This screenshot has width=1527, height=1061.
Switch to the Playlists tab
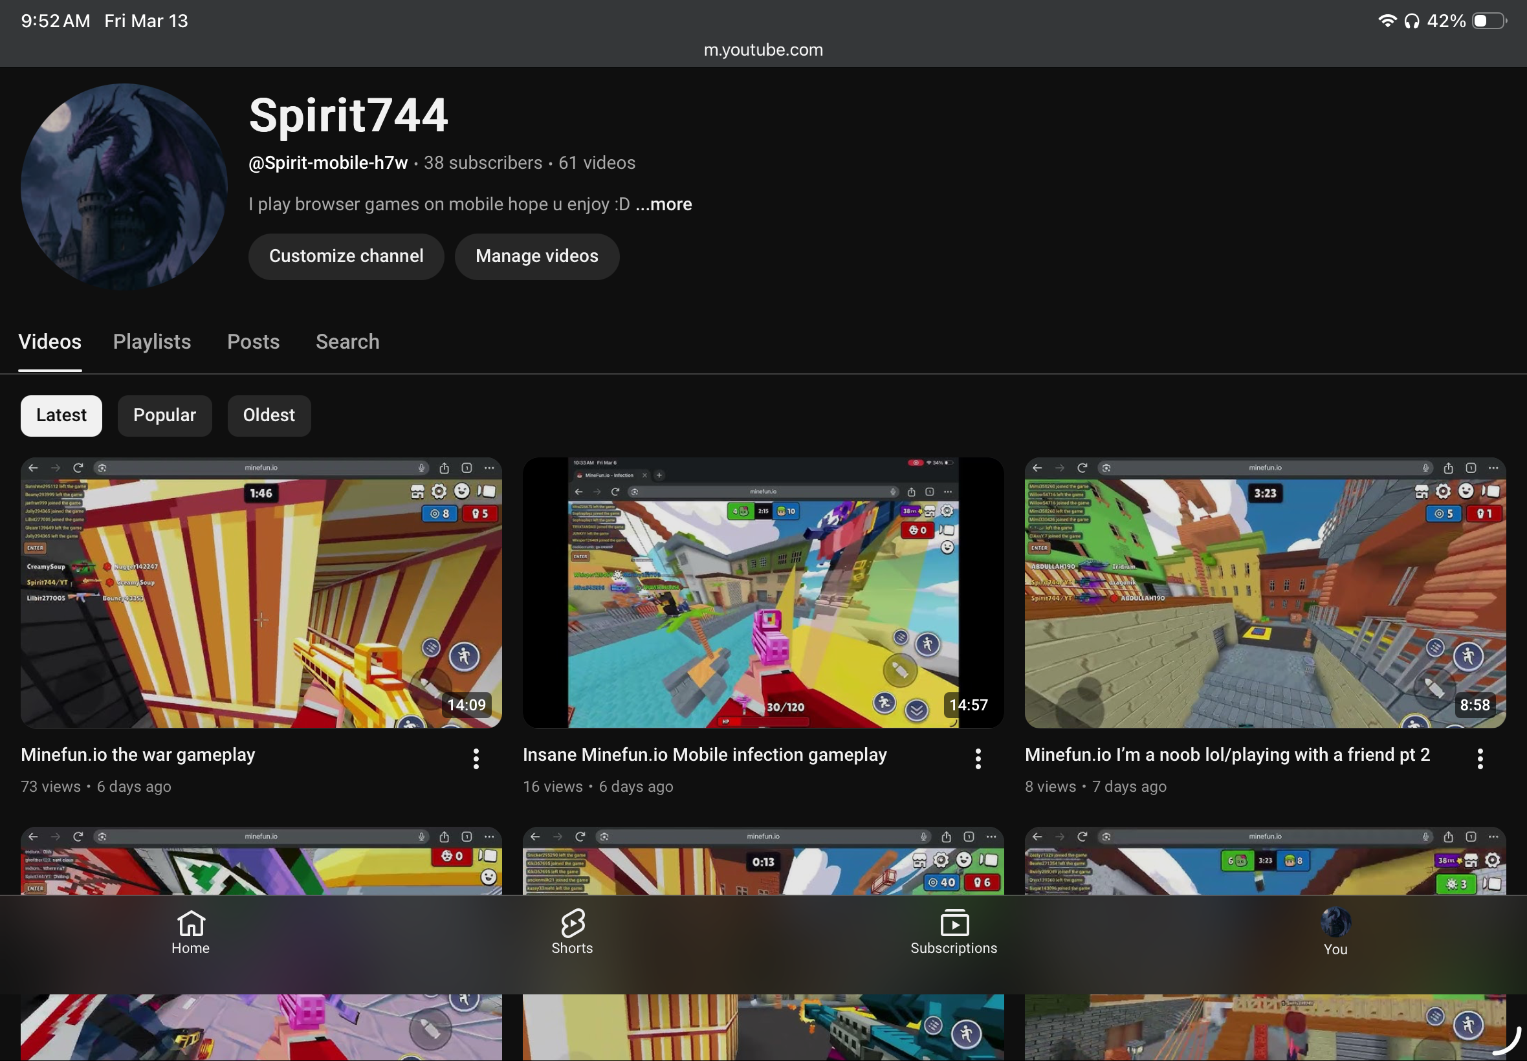151,342
